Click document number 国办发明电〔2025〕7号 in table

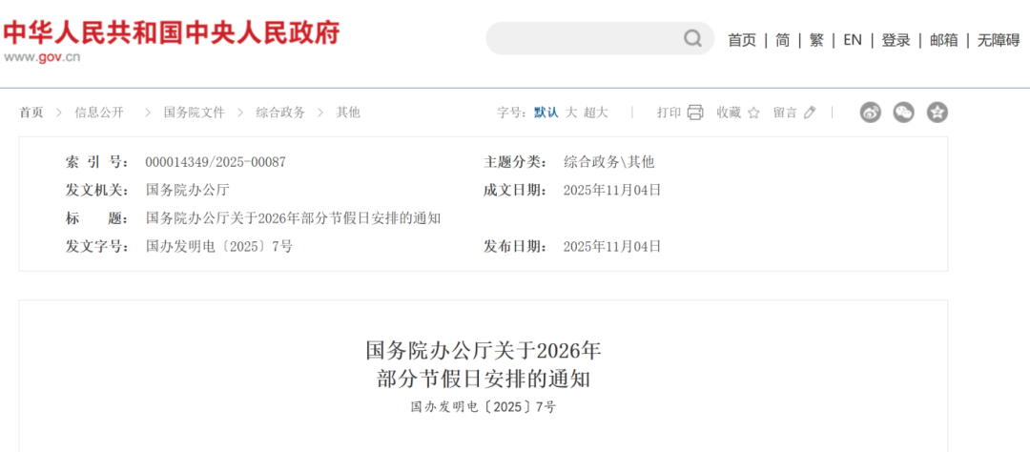pos(219,247)
